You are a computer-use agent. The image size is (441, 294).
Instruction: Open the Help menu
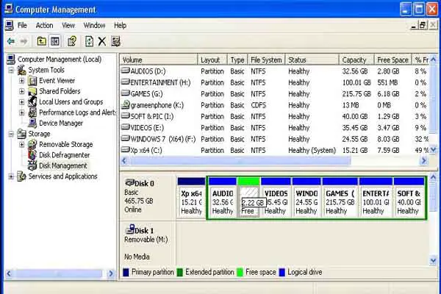click(120, 26)
